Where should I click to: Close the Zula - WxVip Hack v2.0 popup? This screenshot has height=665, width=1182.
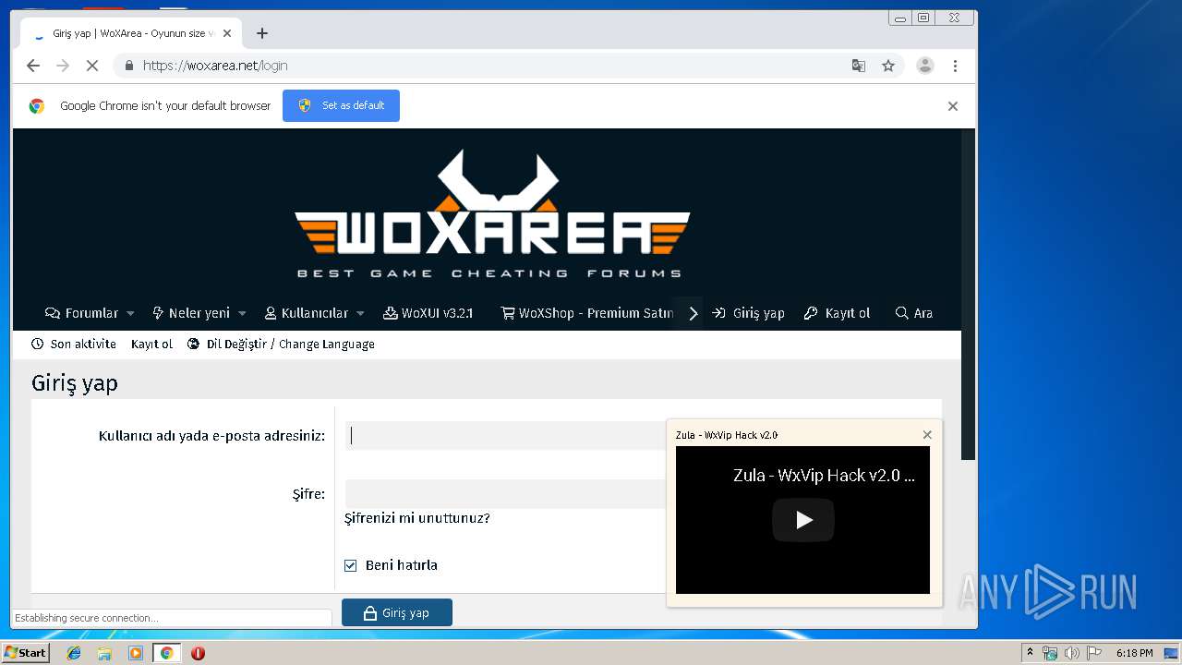click(x=927, y=435)
